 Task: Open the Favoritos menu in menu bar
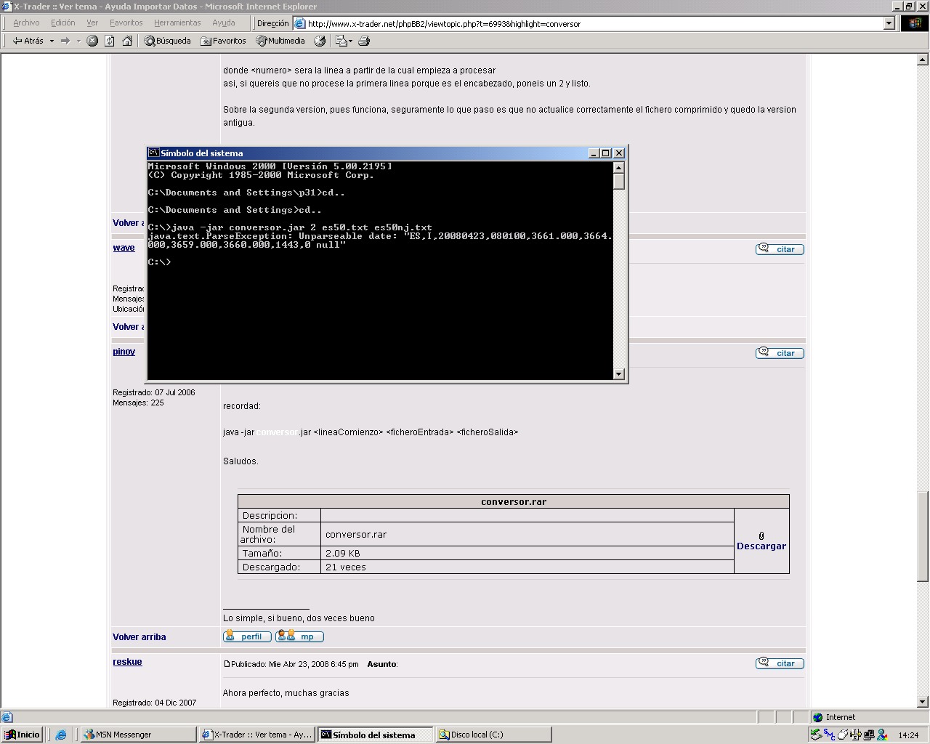point(126,23)
